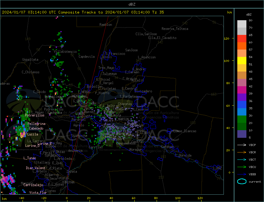Screen dimensions: 264x202
Task: Click the 'Capdevila' place label
Action: pos(87,57)
